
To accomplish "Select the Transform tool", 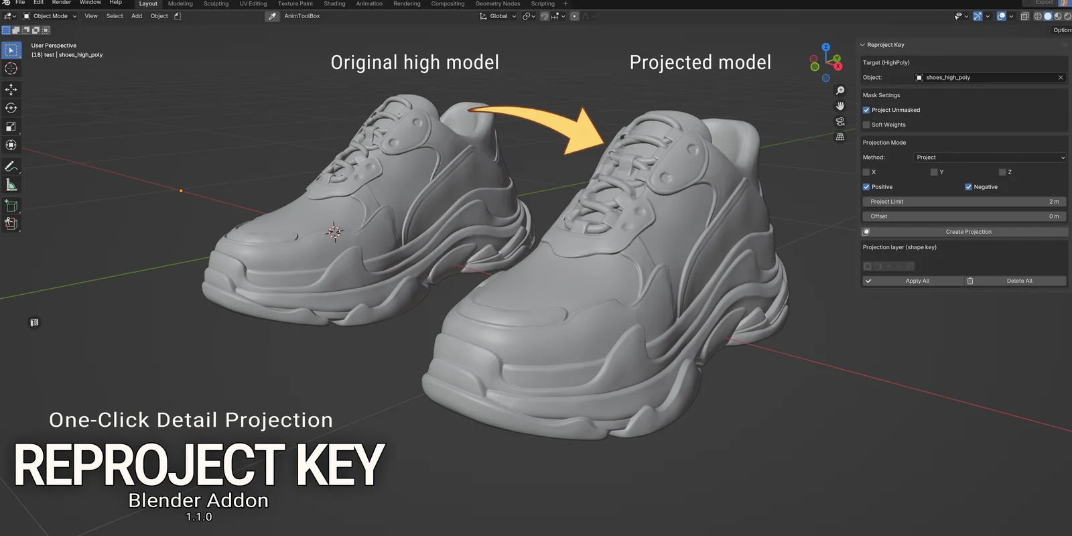I will pos(11,145).
